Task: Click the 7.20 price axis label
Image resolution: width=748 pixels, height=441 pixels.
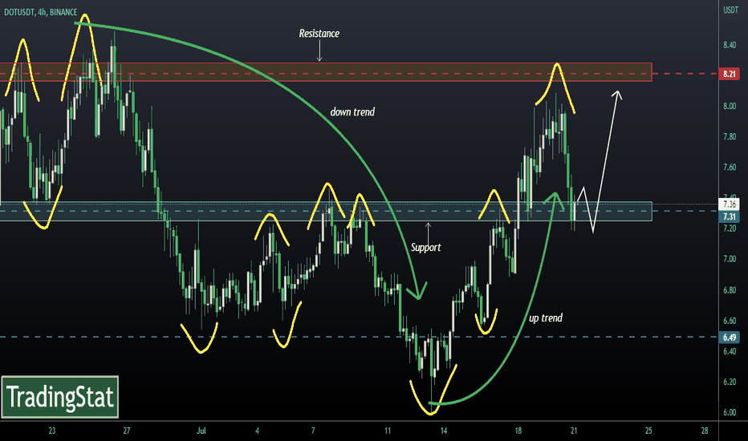Action: tap(730, 229)
